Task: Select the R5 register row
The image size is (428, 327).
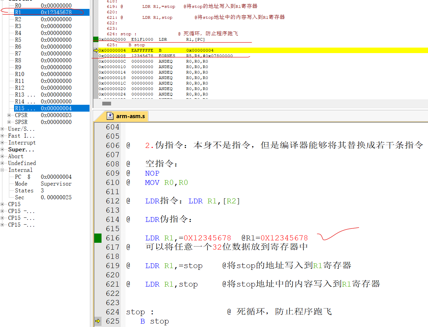Action: (51, 40)
